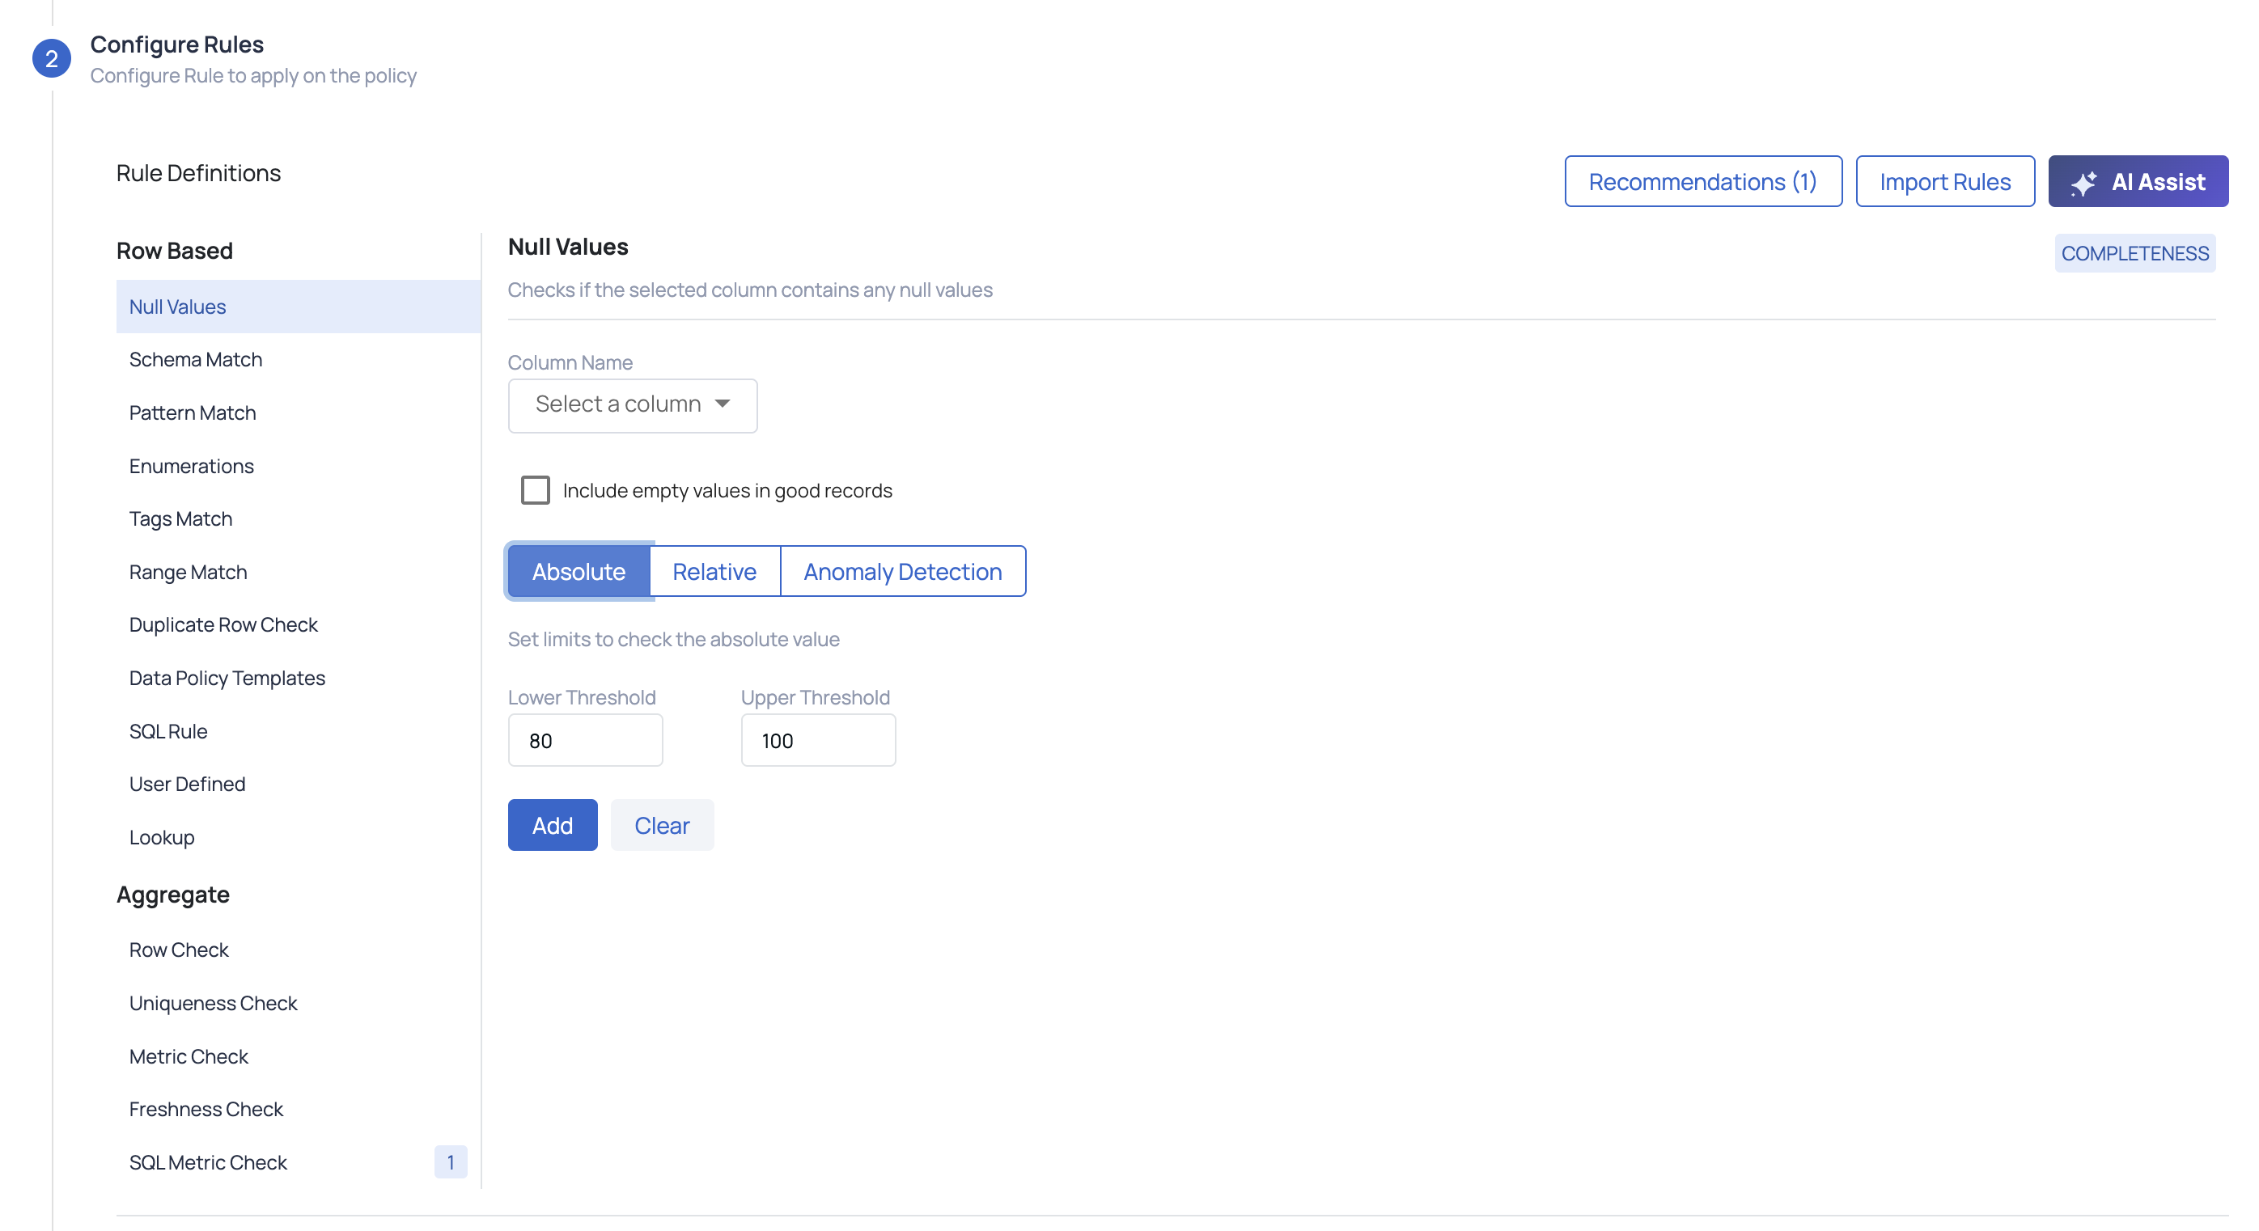Viewport: 2259px width, 1231px height.
Task: Select the Schema Match rule
Action: (x=196, y=358)
